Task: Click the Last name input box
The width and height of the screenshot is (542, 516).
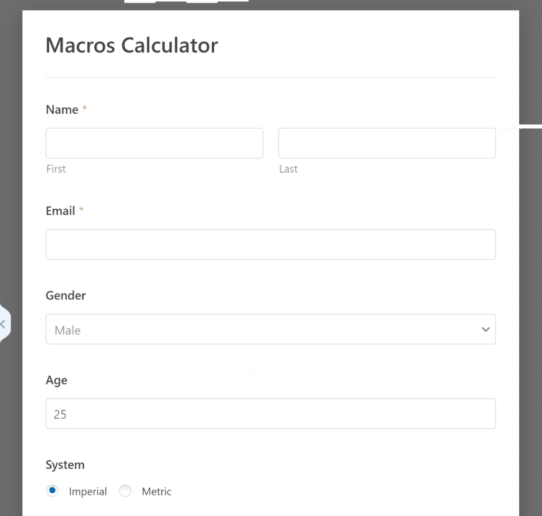Action: tap(387, 143)
